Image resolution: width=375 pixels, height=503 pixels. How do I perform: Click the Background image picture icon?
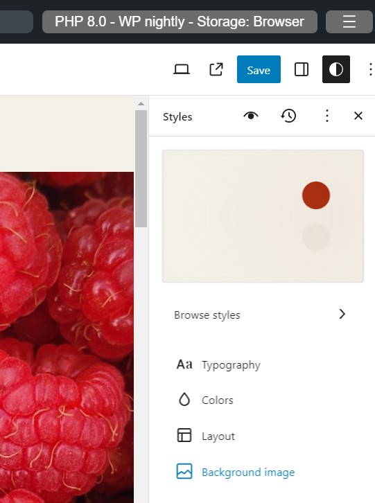coord(184,471)
